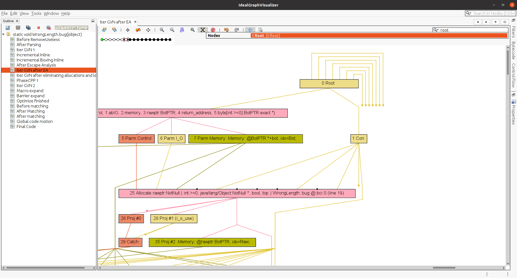The image size is (517, 278).
Task: Click the open graph file folder icon
Action: 8,28
